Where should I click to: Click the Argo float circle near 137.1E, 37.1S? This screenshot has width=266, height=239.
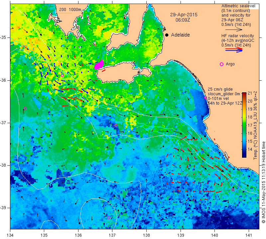(116, 125)
